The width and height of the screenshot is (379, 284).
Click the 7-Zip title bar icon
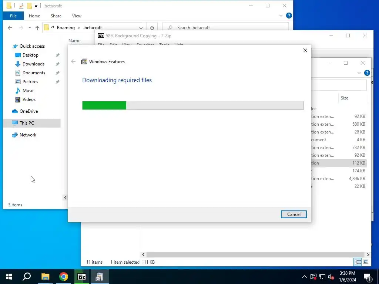click(101, 36)
